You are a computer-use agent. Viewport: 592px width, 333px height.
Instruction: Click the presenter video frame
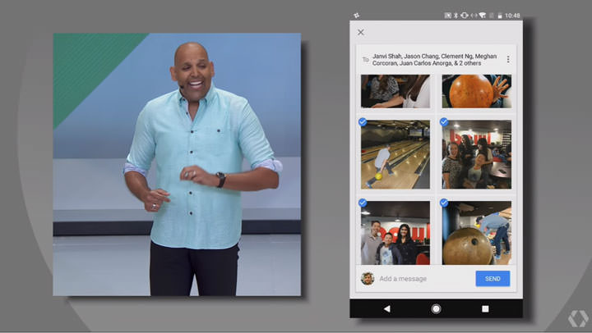(x=177, y=164)
